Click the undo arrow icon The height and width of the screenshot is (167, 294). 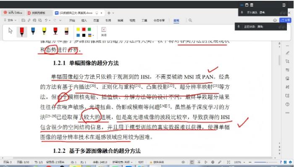coord(46,20)
